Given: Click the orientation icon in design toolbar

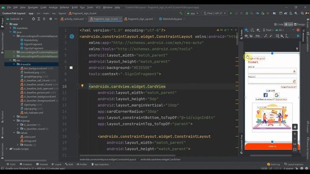Looking at the screenshot, I should click(252, 30).
